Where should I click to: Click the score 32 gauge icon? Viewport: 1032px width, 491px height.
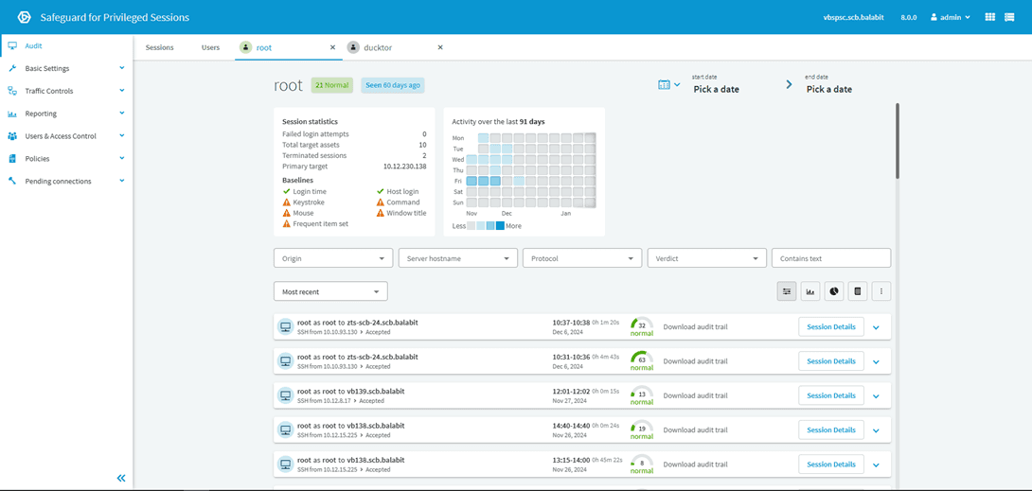click(x=642, y=324)
